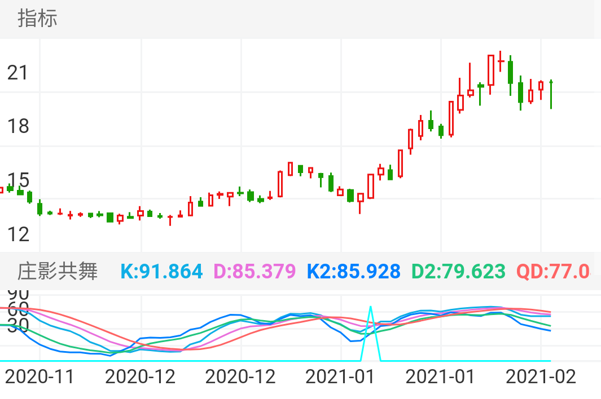This screenshot has height=399, width=601.
Task: Select the 庄影共舞 indicator name
Action: [x=58, y=272]
